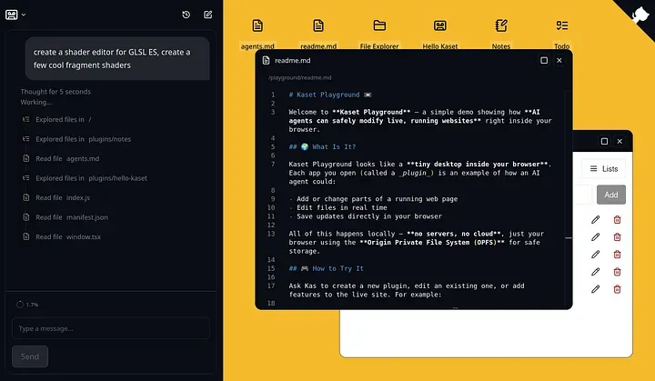The width and height of the screenshot is (655, 381).
Task: Click the GitHub corner cat icon
Action: (x=640, y=15)
